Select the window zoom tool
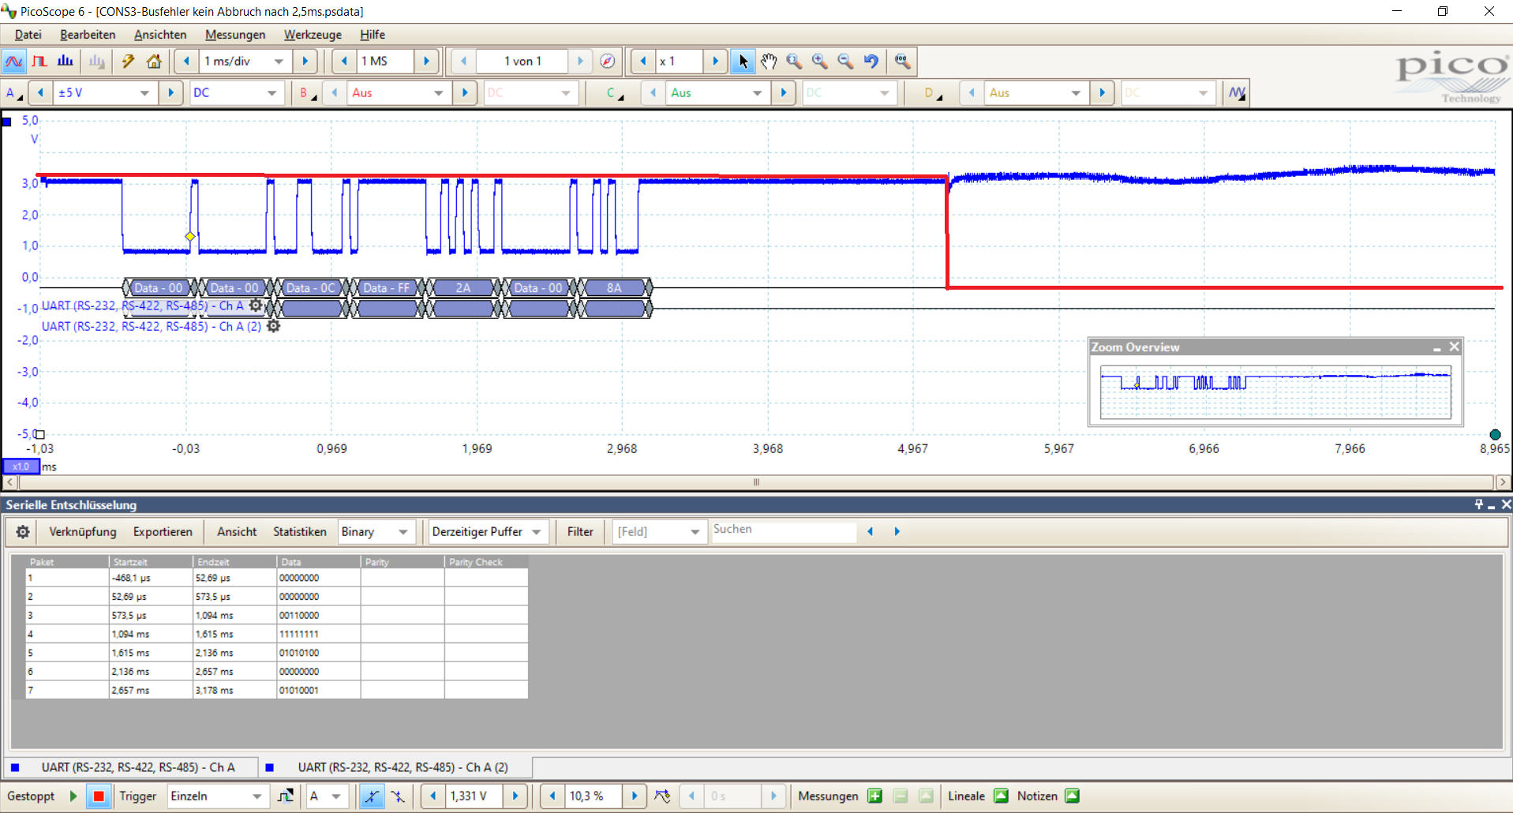Image resolution: width=1513 pixels, height=813 pixels. [x=794, y=61]
